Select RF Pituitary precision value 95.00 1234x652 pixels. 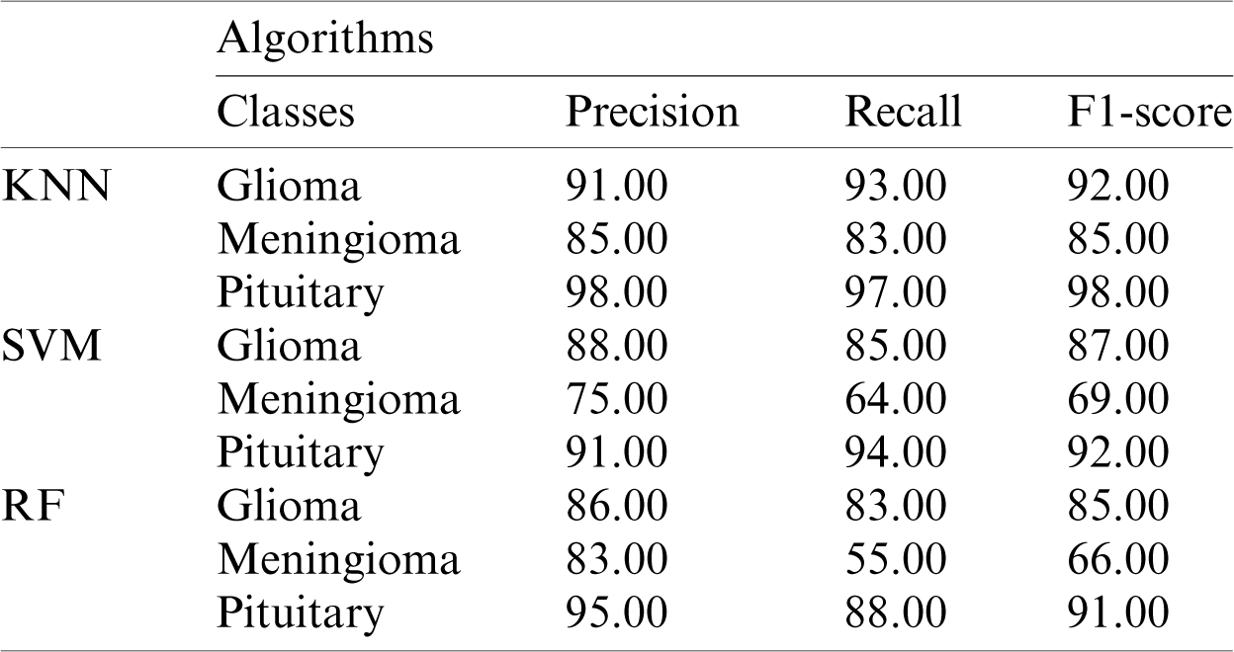coord(615,612)
